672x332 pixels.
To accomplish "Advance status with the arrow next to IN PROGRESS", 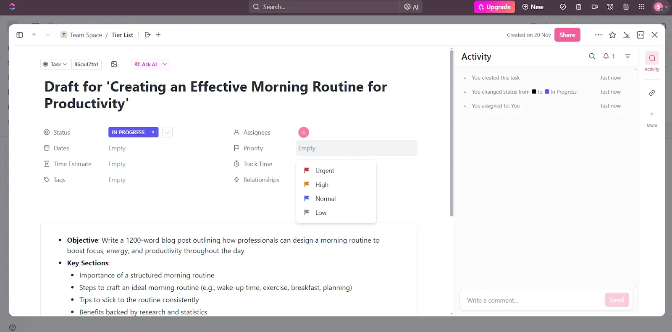I will pos(153,132).
